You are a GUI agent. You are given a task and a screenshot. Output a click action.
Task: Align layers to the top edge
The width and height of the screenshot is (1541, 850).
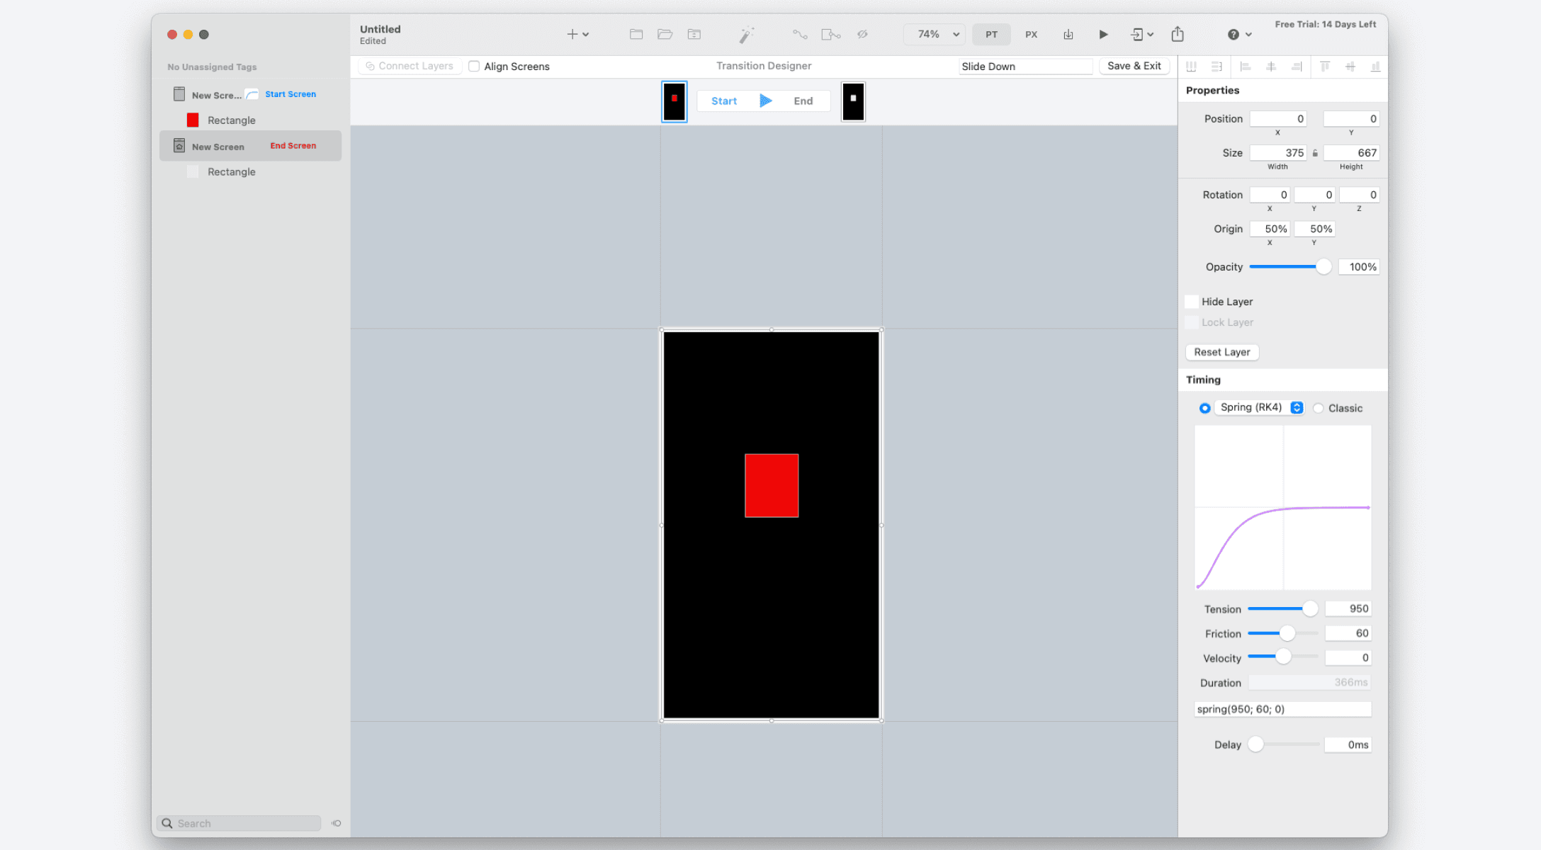pyautogui.click(x=1324, y=66)
